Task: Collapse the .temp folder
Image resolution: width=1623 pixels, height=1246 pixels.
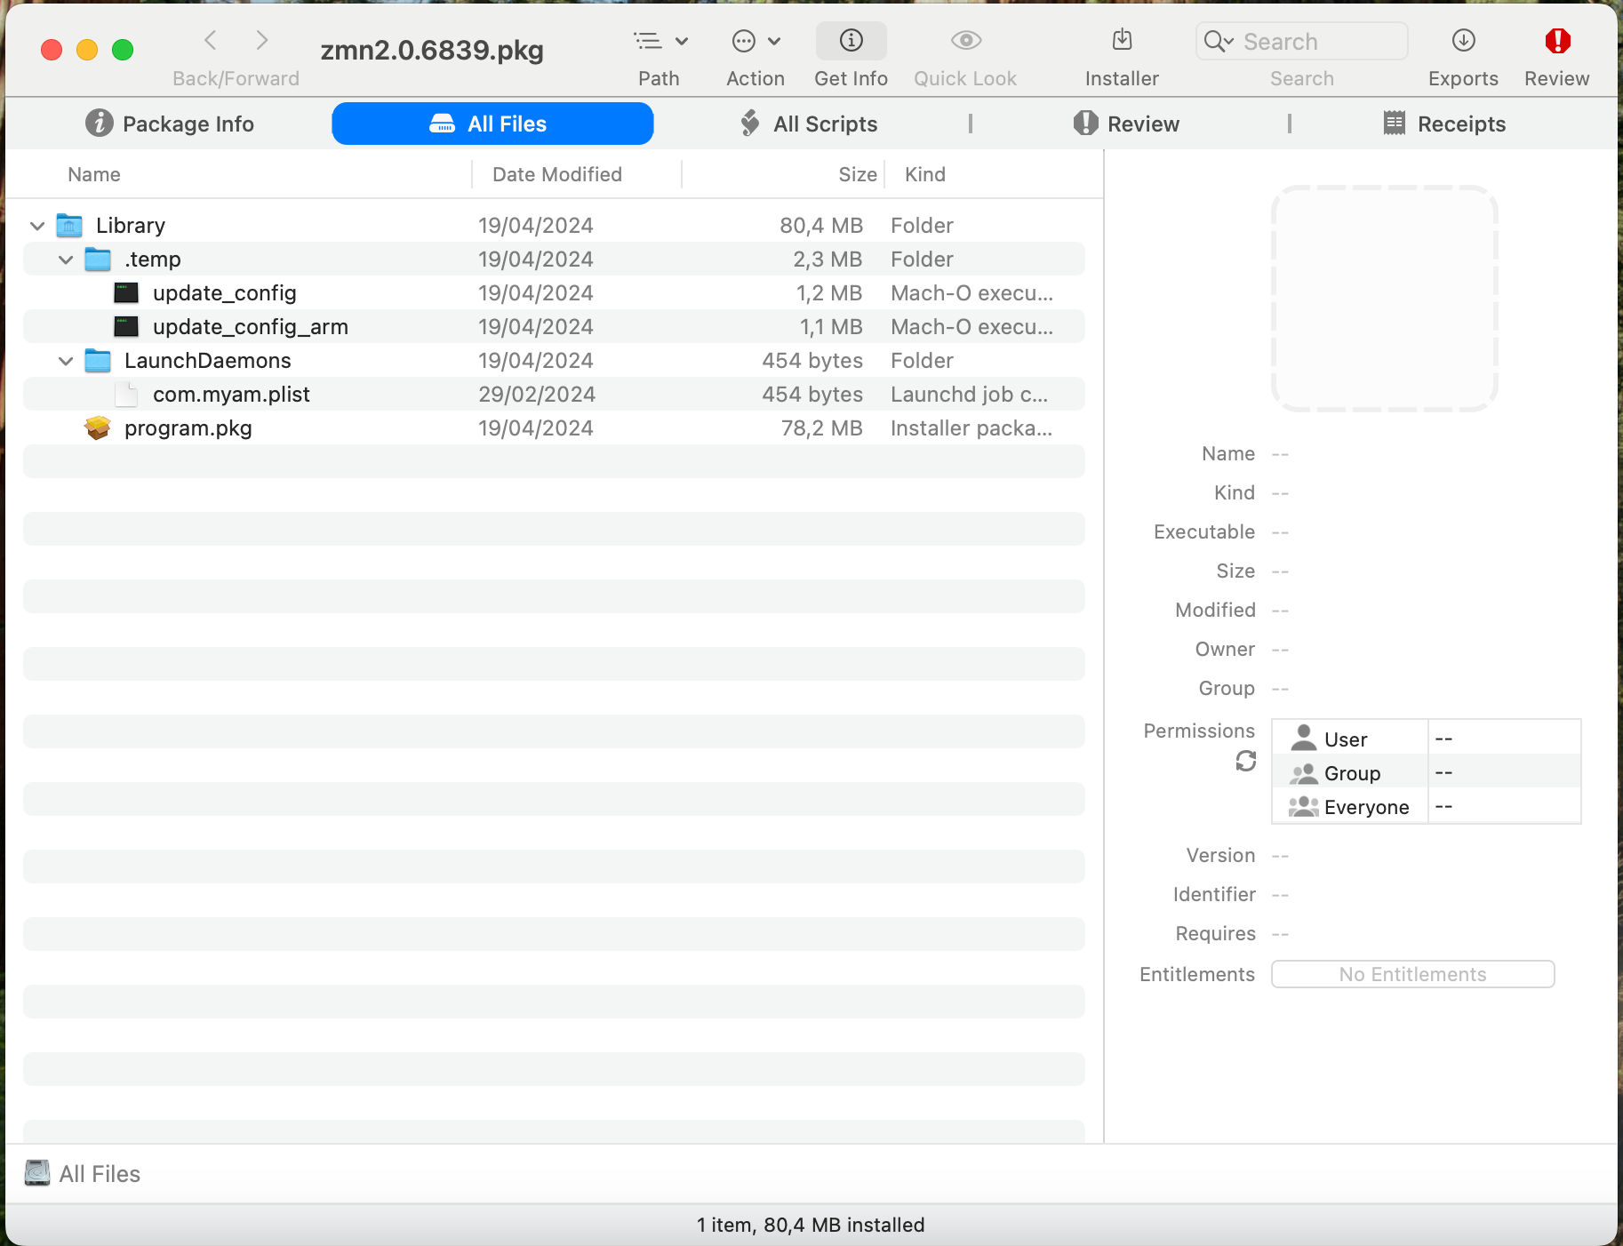Action: [65, 259]
